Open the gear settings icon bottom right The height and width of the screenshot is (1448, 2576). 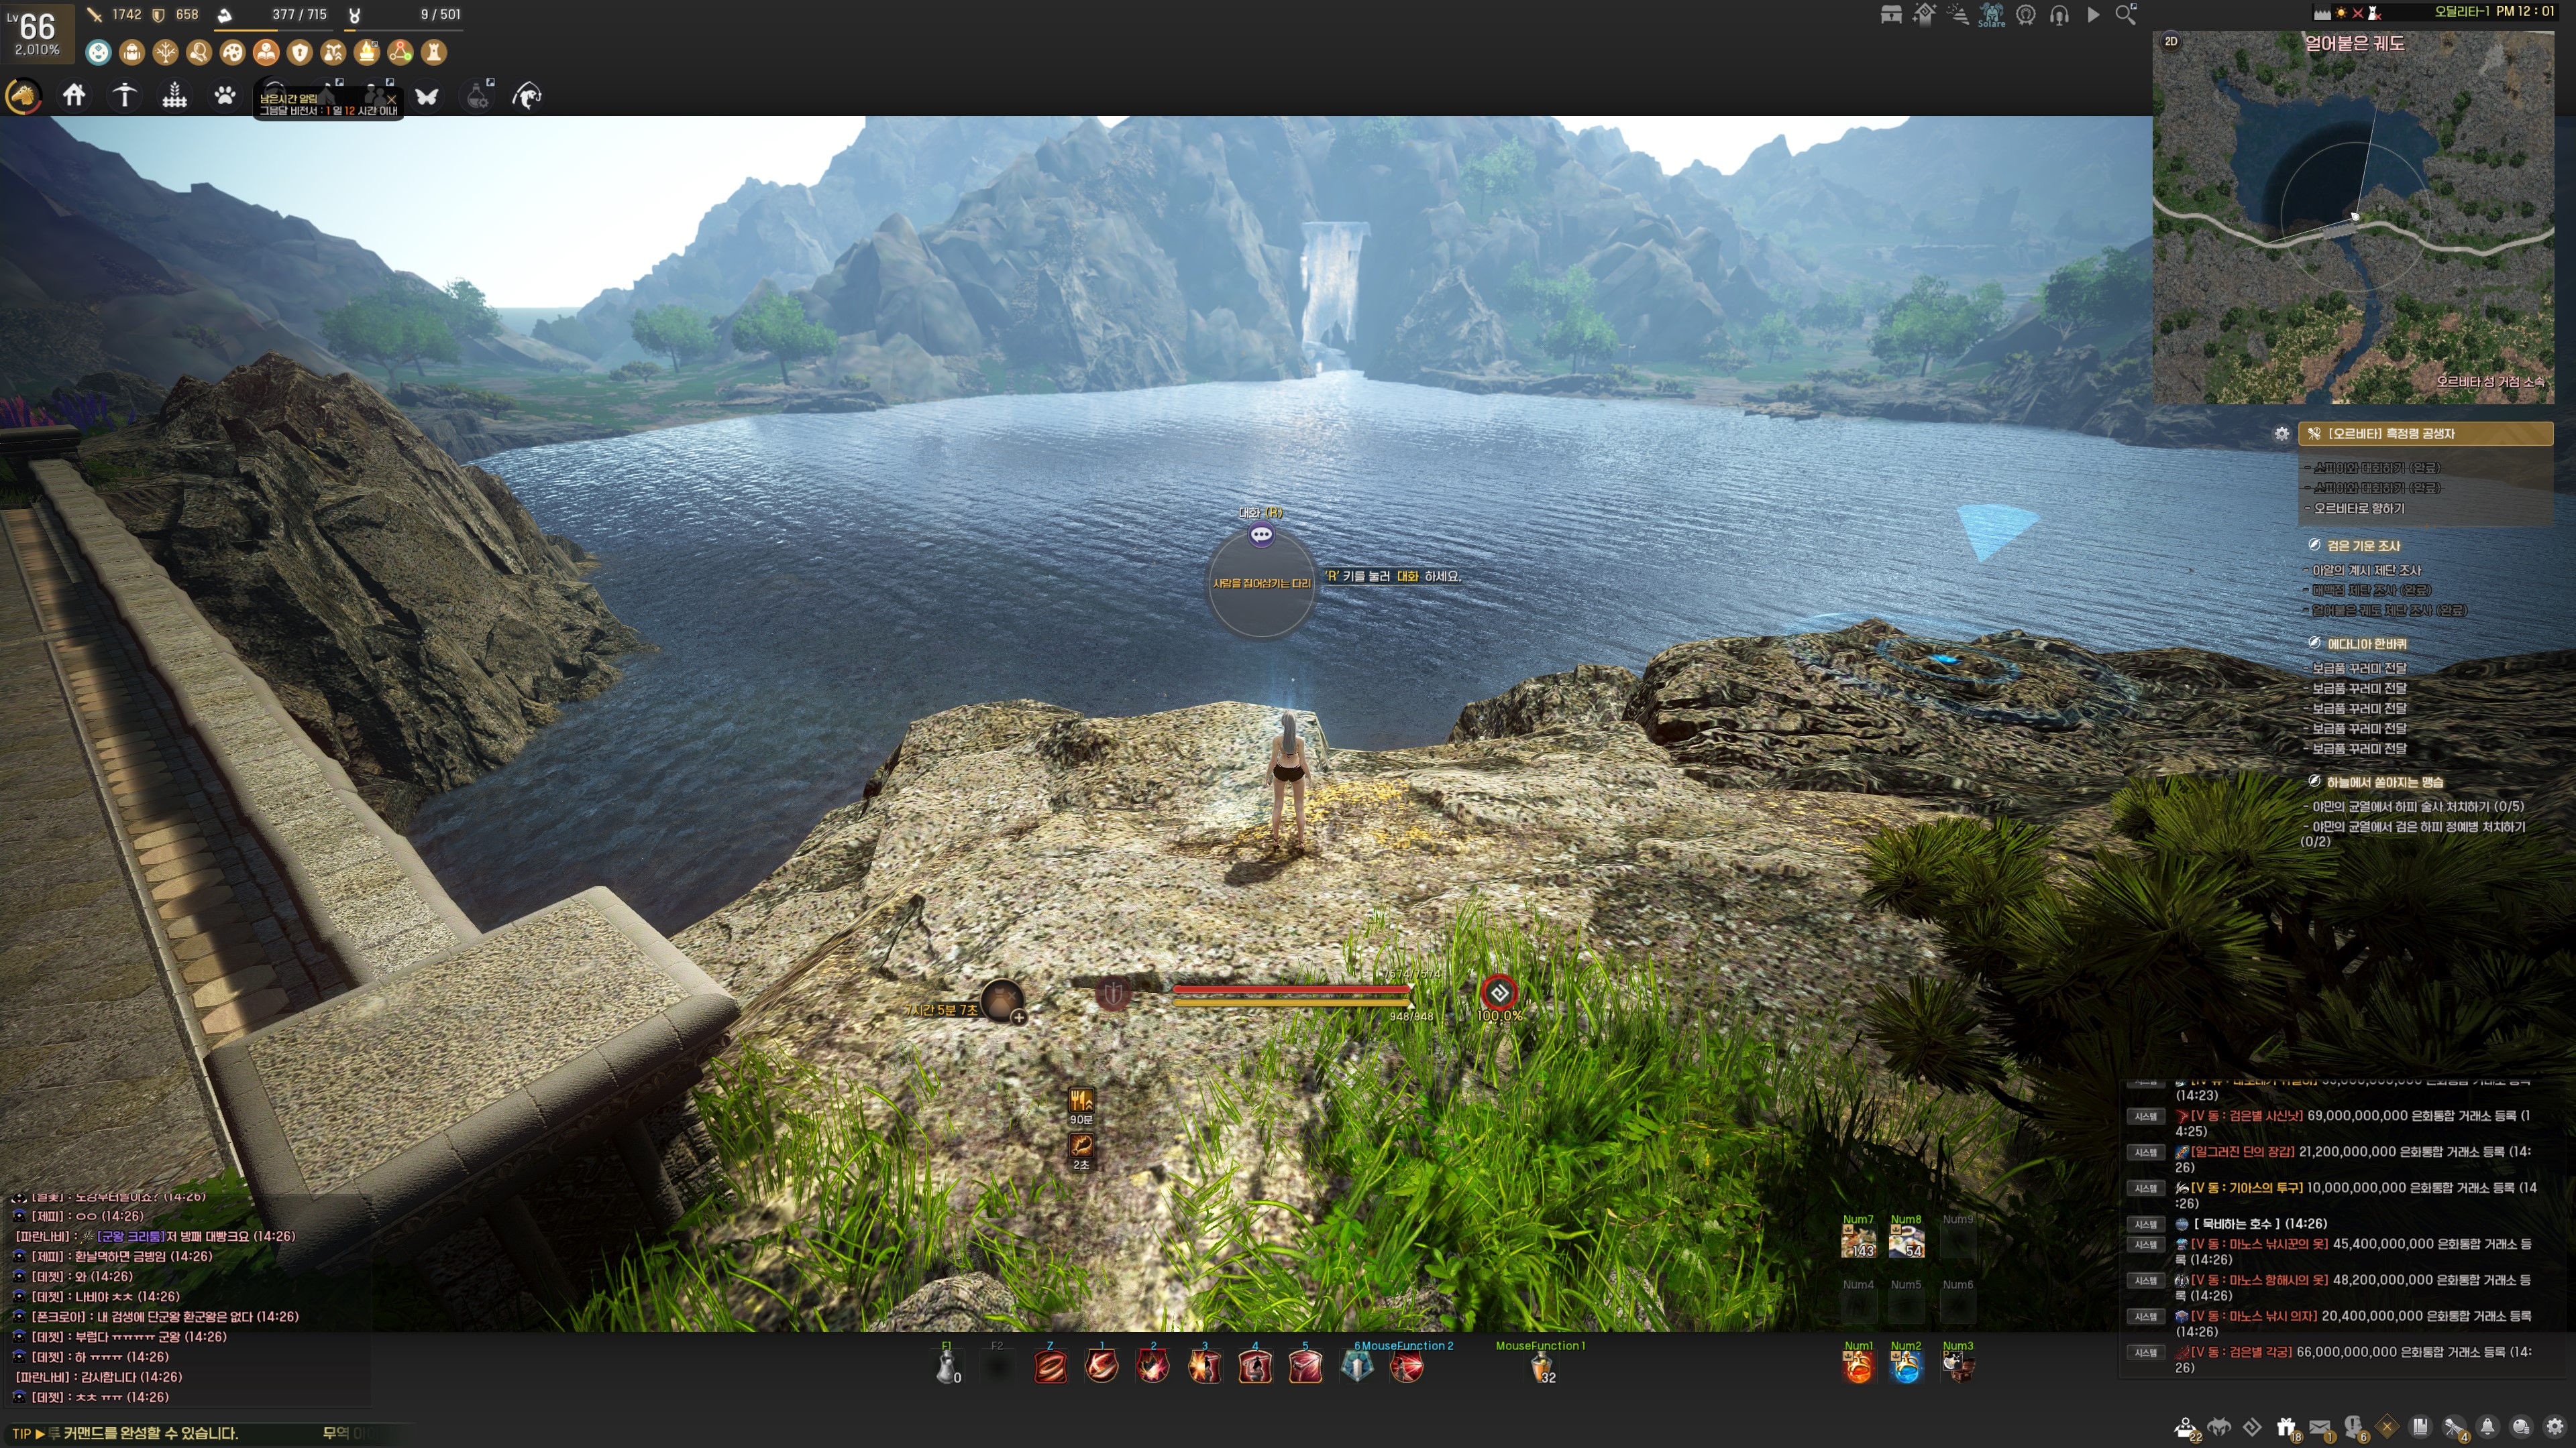click(2555, 1426)
